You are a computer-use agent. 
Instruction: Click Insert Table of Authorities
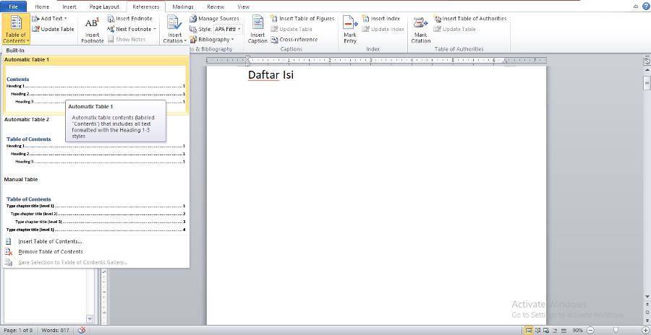pos(470,19)
